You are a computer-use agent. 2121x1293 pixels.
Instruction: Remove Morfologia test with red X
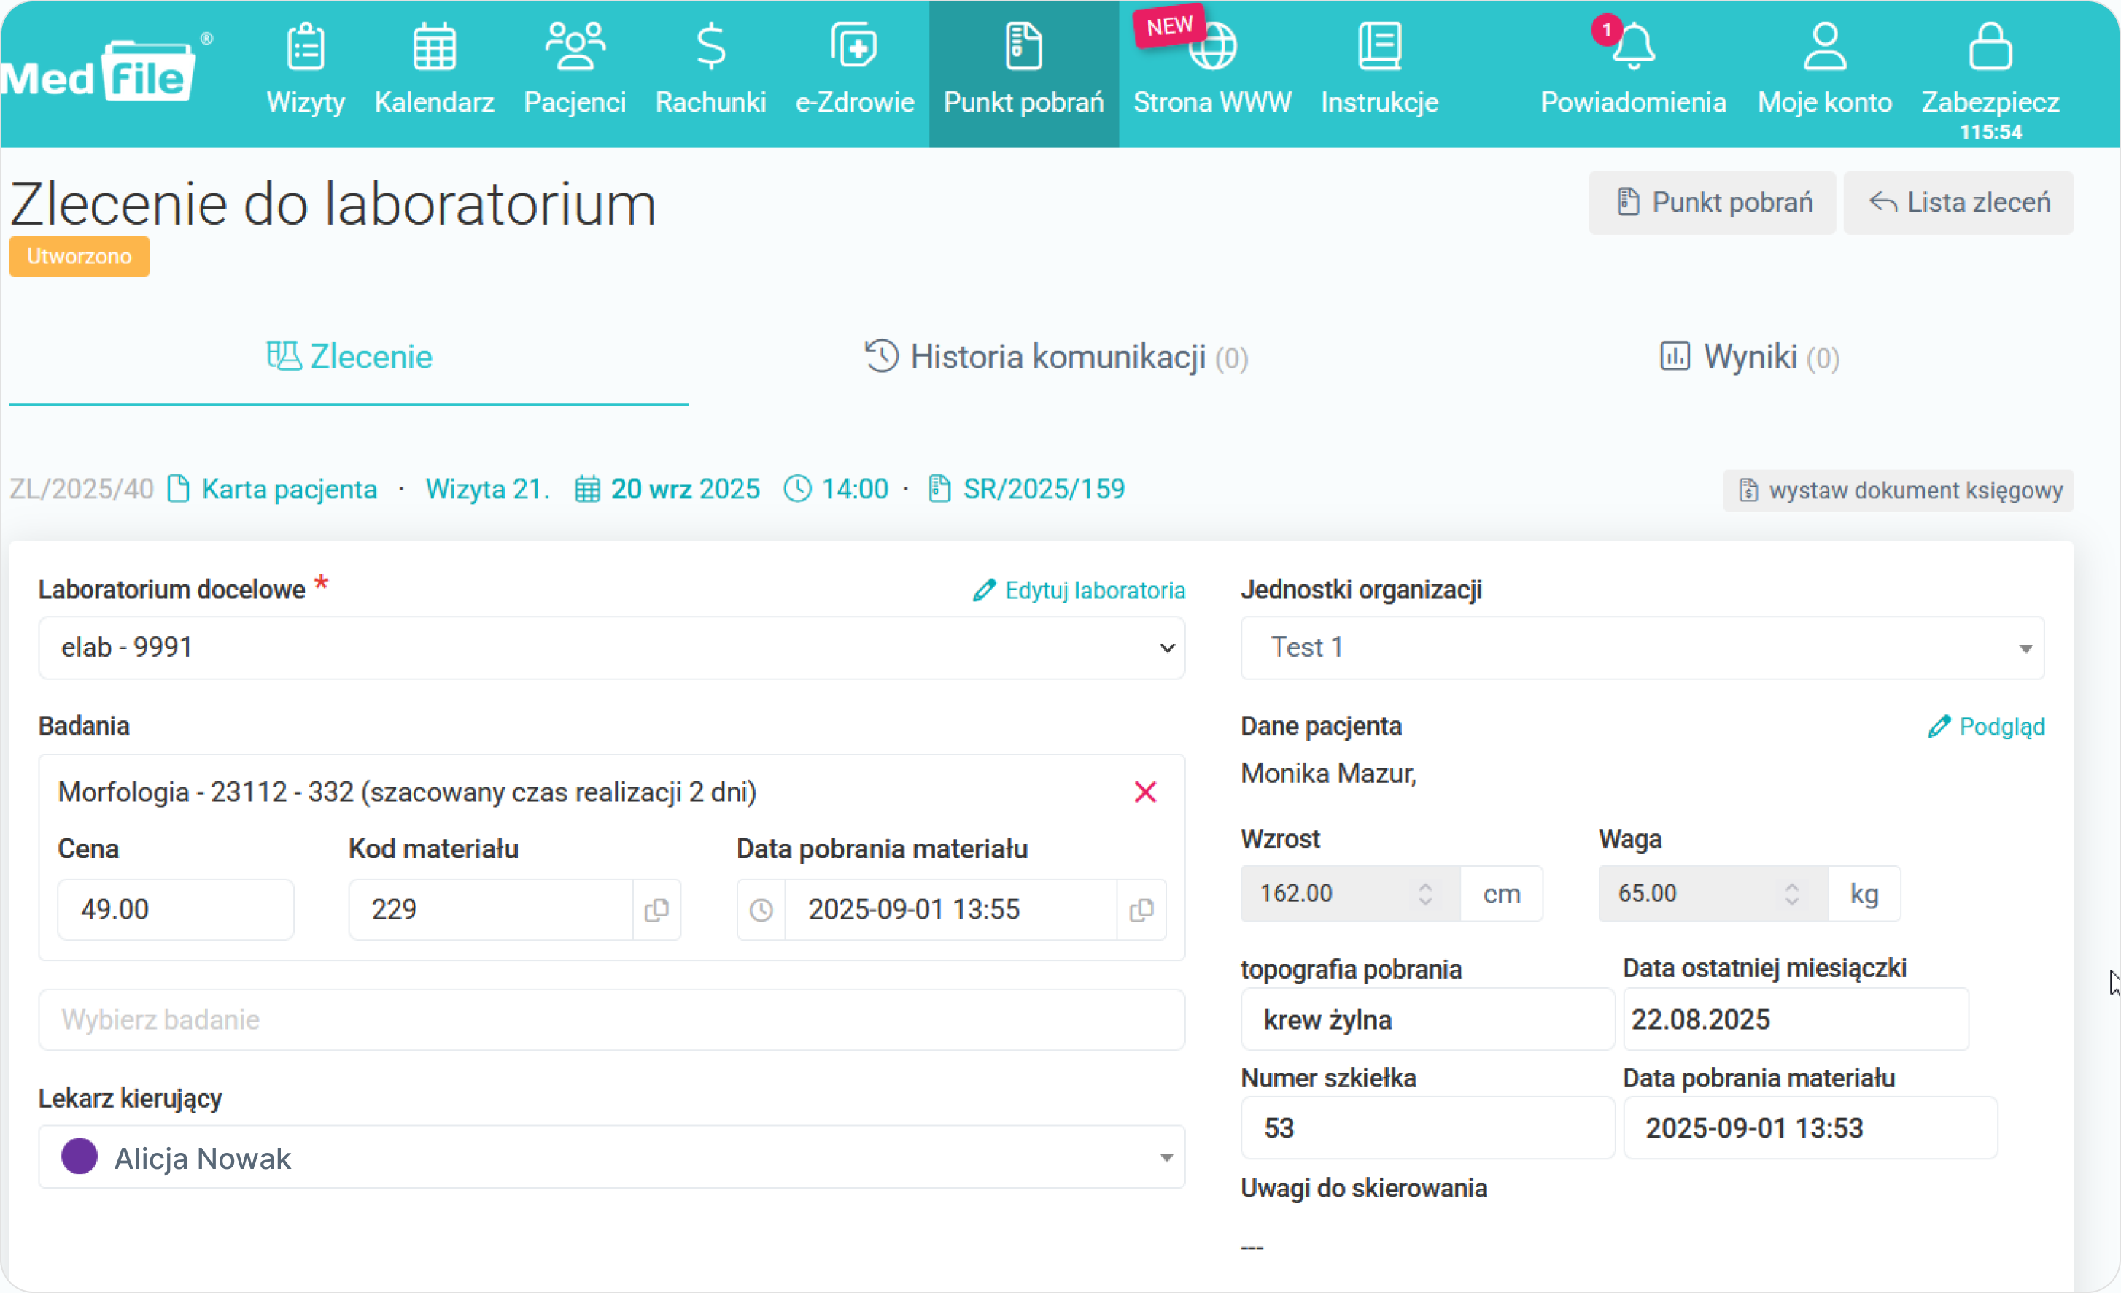click(1145, 792)
